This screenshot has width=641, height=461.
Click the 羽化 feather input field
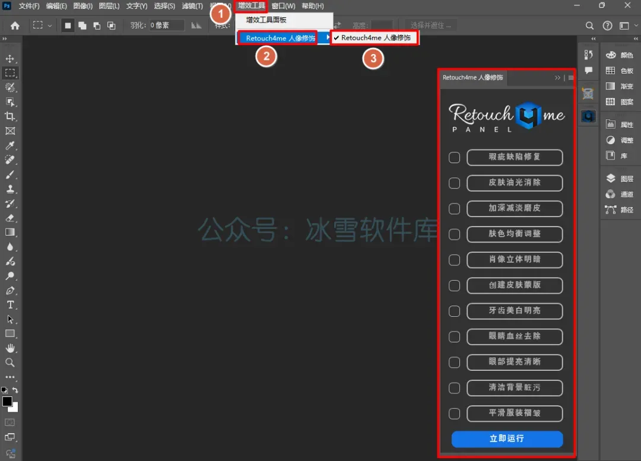tap(166, 26)
